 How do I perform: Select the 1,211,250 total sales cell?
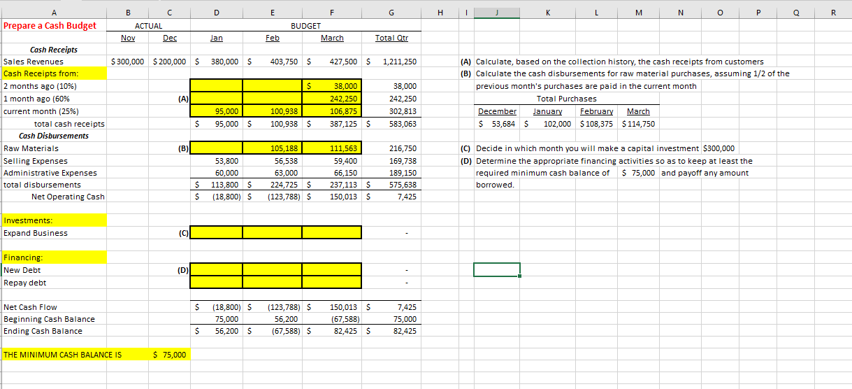391,62
